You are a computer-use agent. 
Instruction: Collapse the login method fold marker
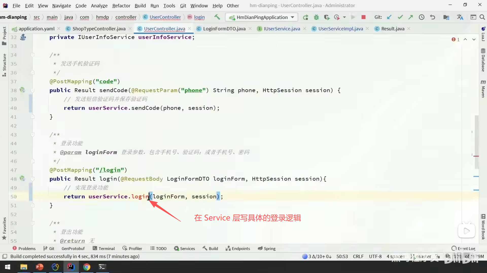32,179
